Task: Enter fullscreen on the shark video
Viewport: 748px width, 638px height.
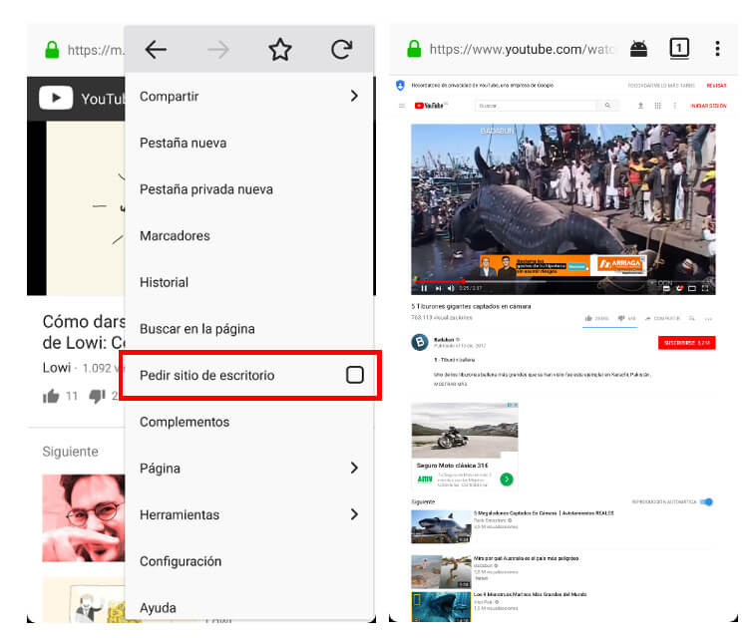Action: click(x=705, y=288)
